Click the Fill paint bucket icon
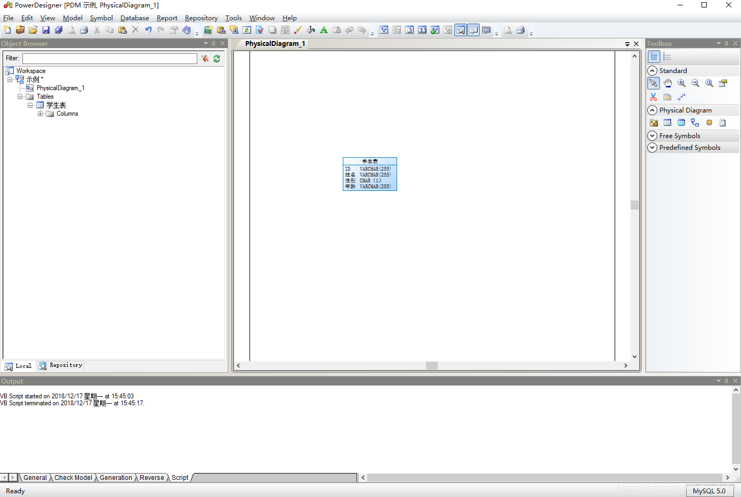741x497 pixels. 311,30
